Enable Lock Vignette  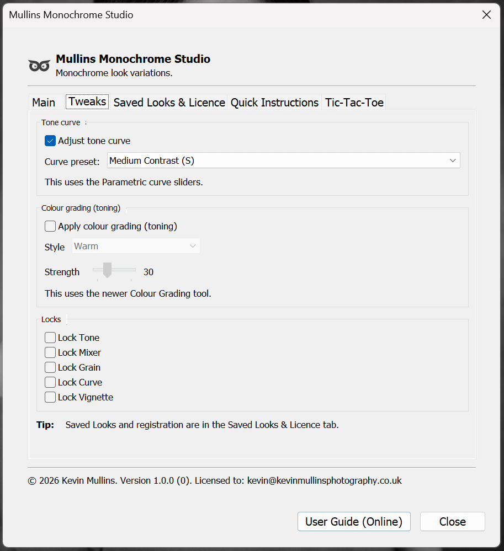(50, 397)
